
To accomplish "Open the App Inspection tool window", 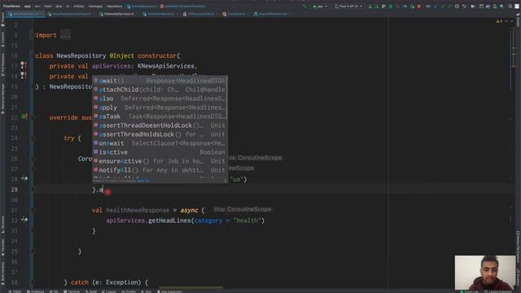I will 170,291.
